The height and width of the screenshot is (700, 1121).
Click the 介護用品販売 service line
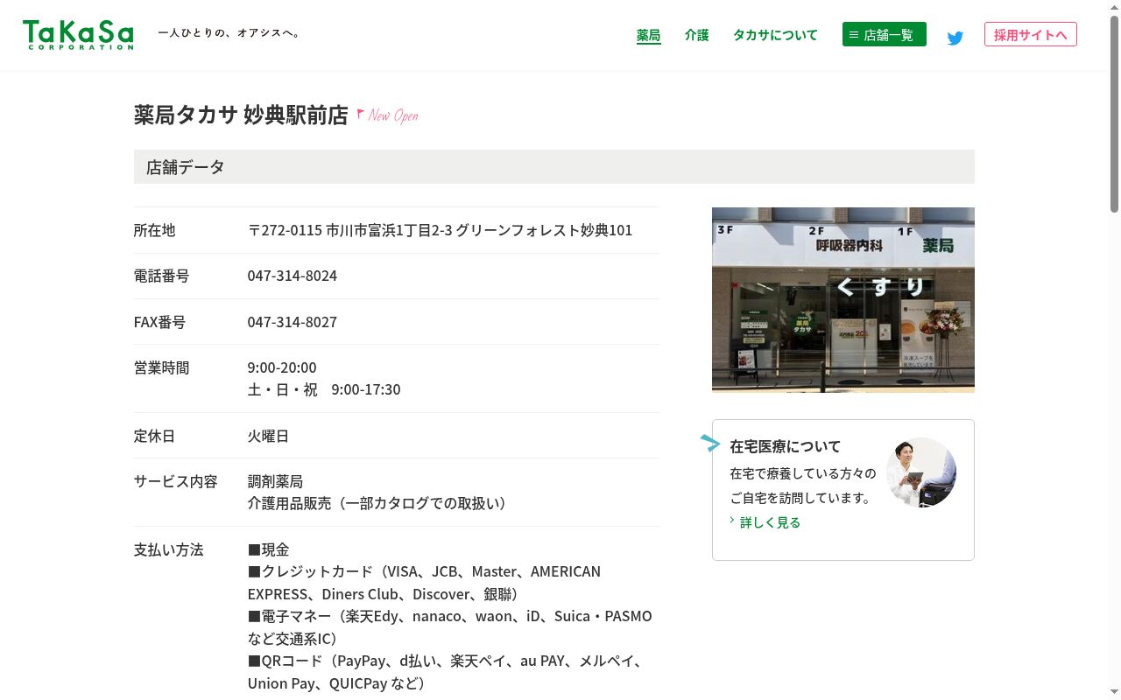click(377, 503)
